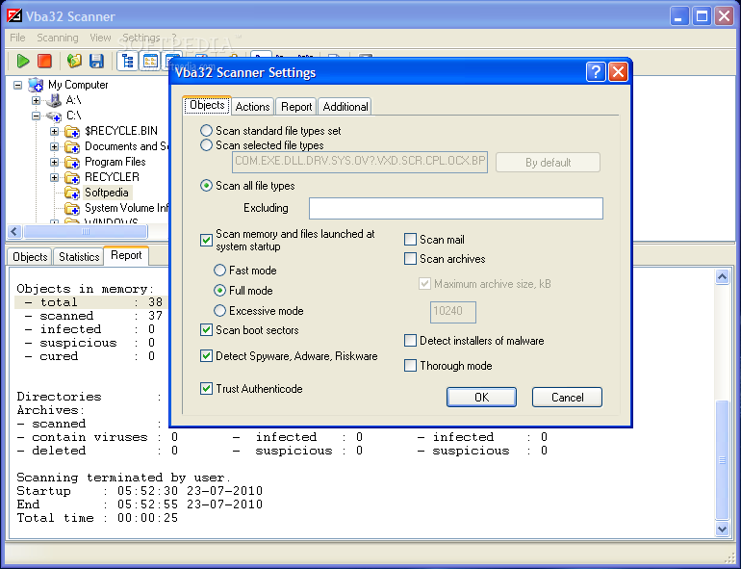Click the file types extension field

coord(360,163)
